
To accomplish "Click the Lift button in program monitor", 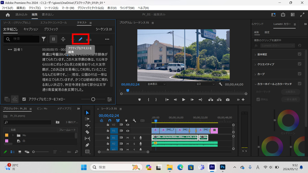I will tap(211, 100).
